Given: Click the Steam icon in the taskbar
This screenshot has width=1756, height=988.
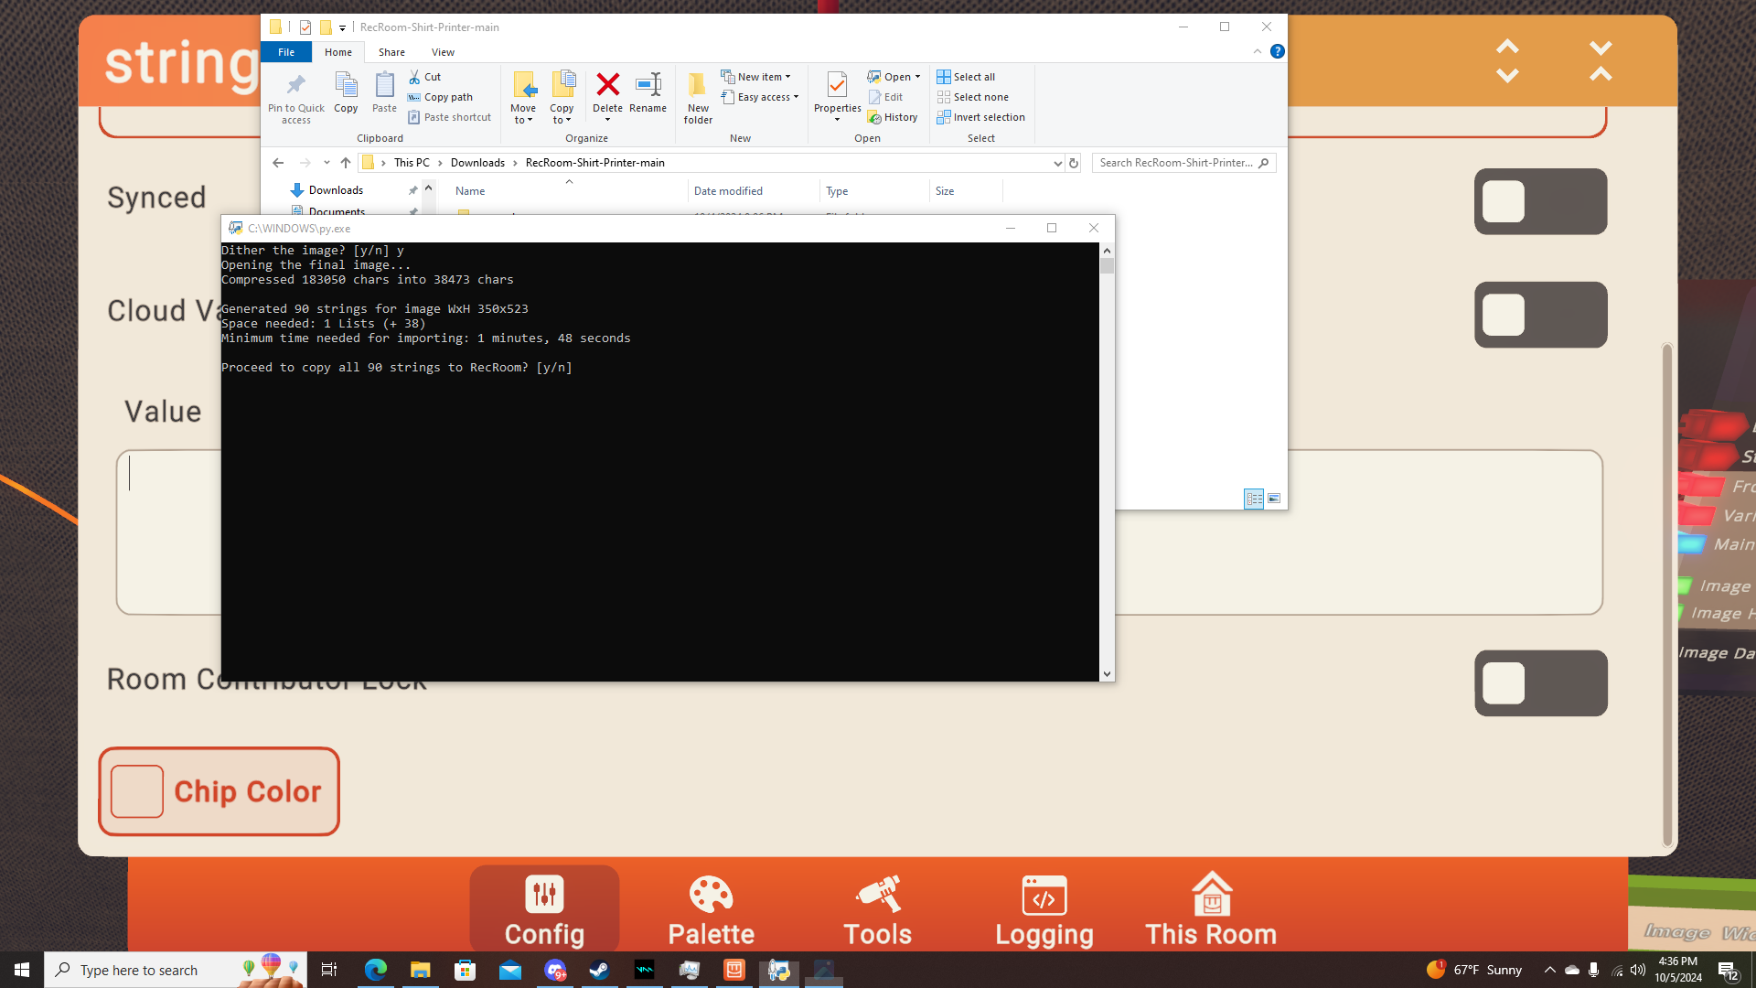Looking at the screenshot, I should pyautogui.click(x=599, y=970).
